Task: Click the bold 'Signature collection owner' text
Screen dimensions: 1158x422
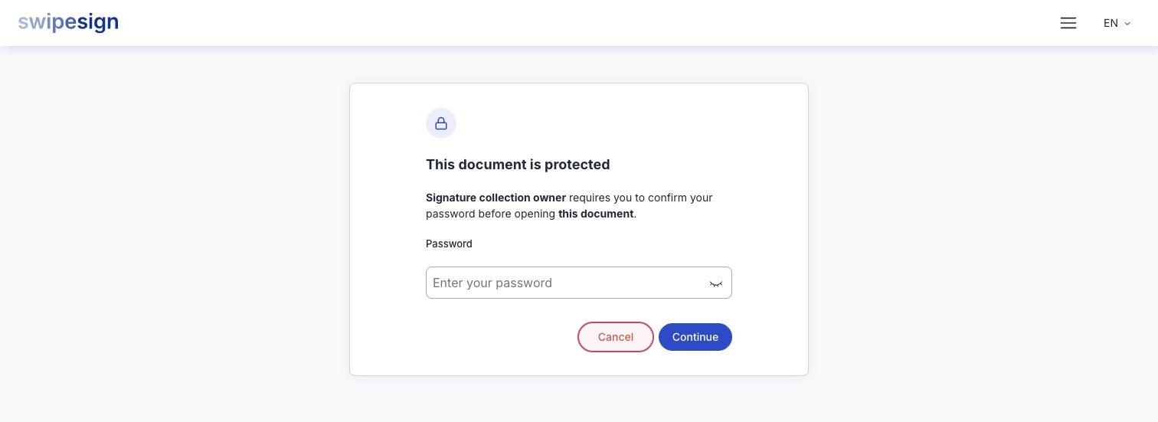Action: point(496,198)
